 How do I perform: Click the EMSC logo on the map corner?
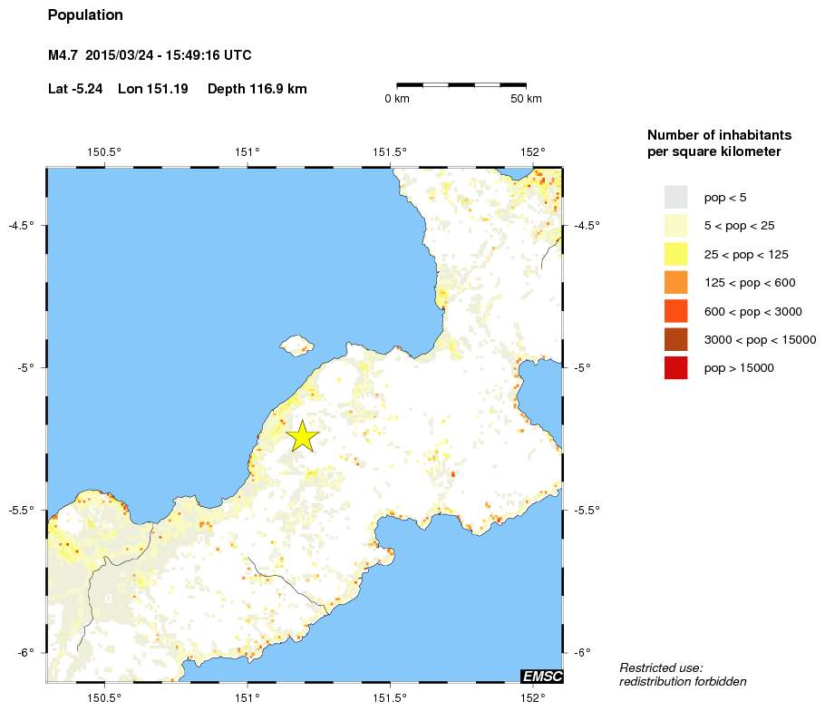541,676
